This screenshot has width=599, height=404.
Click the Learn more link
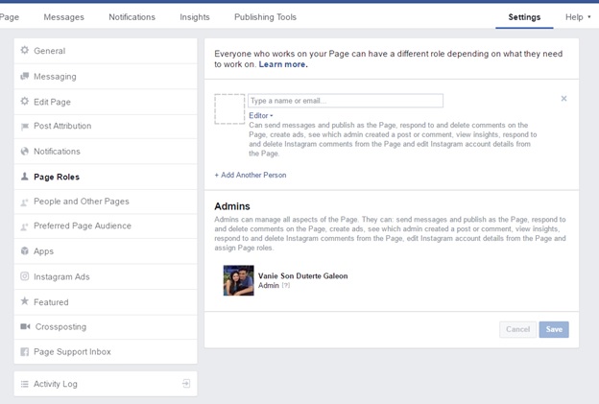click(283, 64)
